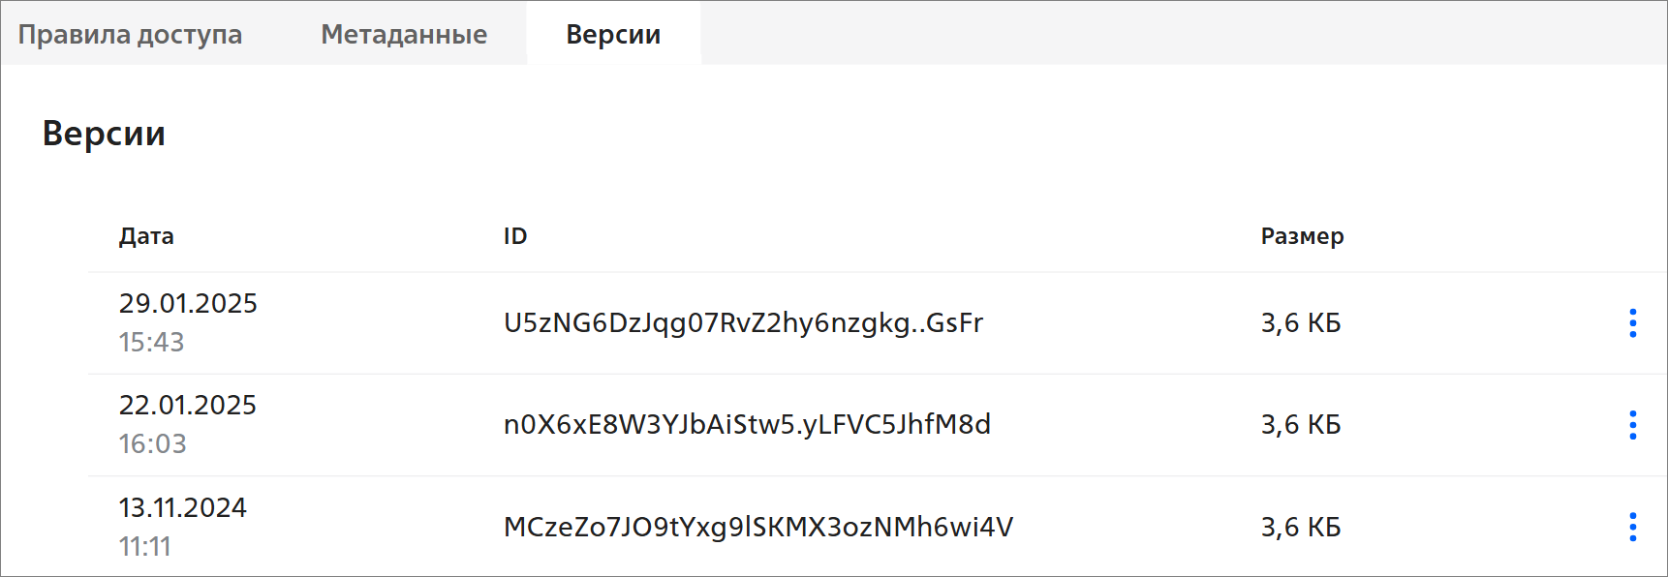Click the ID column header
This screenshot has height=577, width=1668.
point(515,236)
